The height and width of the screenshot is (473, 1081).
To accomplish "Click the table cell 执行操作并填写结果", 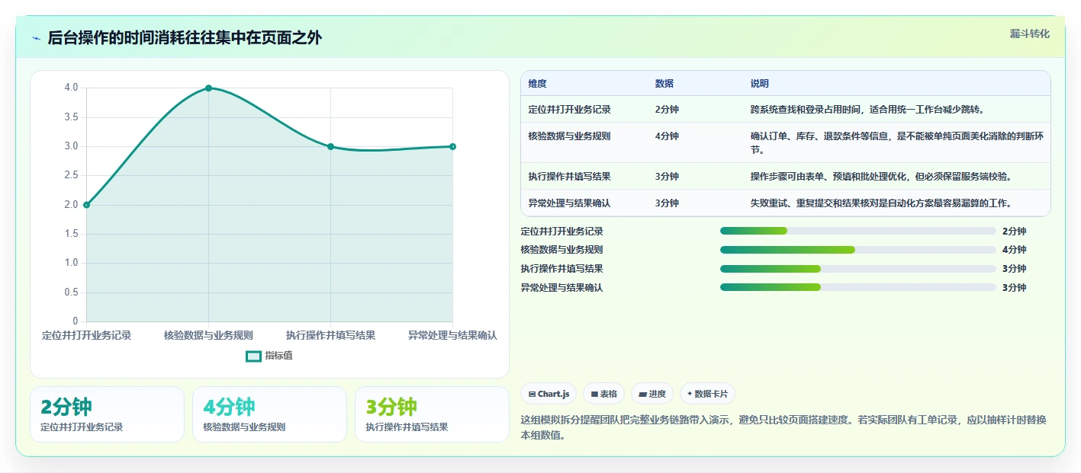I will click(569, 177).
